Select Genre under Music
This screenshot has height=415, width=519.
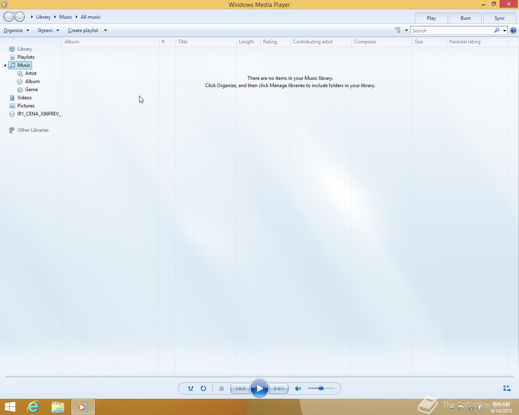point(32,90)
